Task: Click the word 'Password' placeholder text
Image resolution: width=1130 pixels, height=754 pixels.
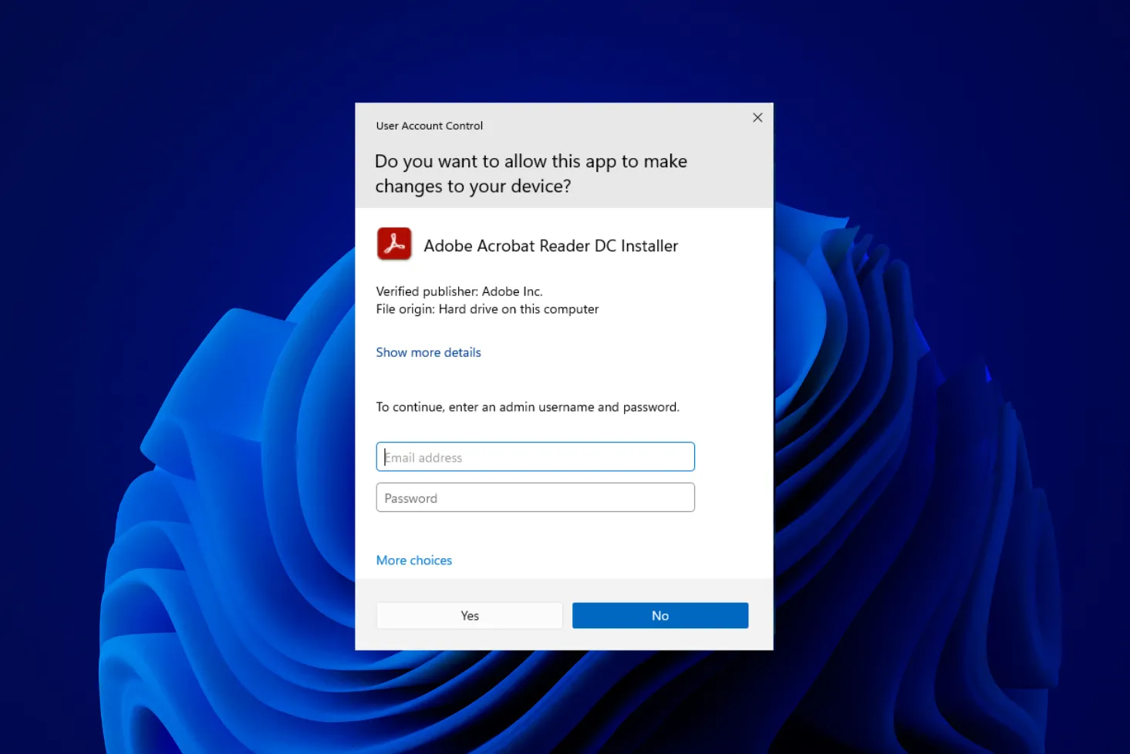Action: [x=410, y=499]
